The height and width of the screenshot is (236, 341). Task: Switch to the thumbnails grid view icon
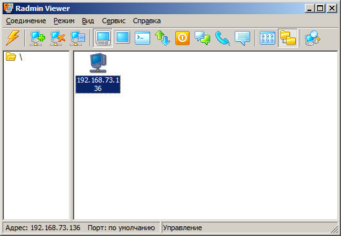point(268,38)
